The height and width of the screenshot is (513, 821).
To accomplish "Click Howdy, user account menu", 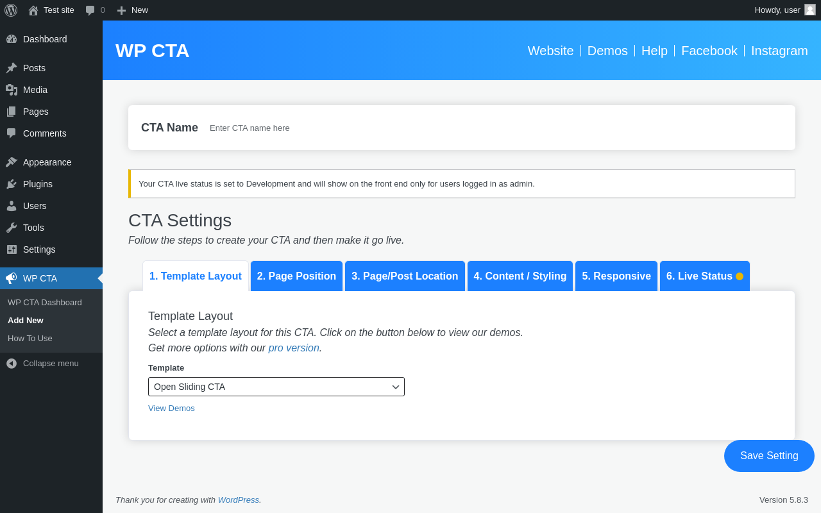I will (785, 10).
